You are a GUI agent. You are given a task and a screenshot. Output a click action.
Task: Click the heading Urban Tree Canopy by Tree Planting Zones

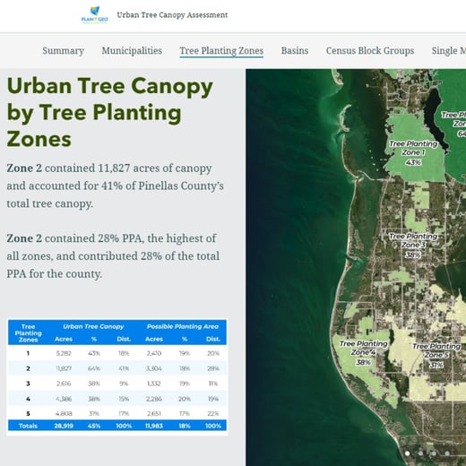click(x=109, y=112)
